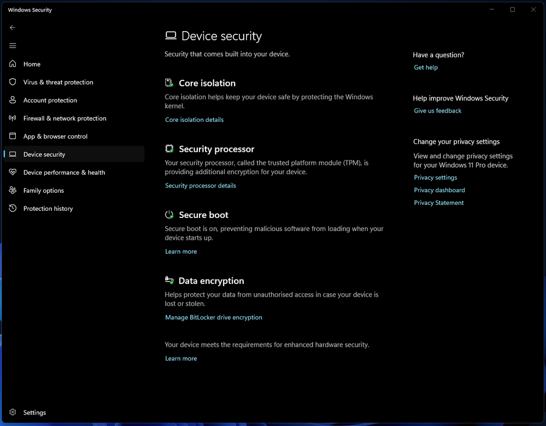
Task: Toggle the hamburger navigation menu icon
Action: tap(13, 45)
